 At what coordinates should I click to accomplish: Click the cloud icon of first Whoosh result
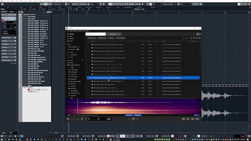92,44
